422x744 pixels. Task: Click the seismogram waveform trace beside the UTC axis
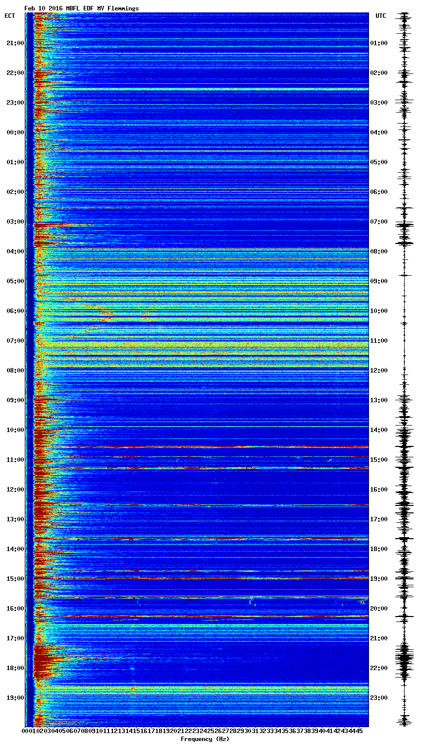coord(405,370)
